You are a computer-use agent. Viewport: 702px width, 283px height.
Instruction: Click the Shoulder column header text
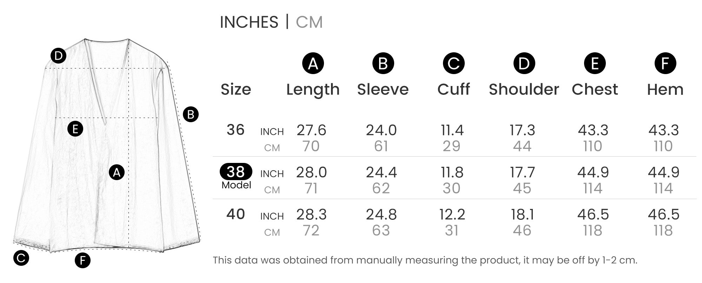pos(524,90)
